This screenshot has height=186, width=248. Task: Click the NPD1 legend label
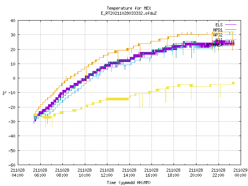point(218,30)
